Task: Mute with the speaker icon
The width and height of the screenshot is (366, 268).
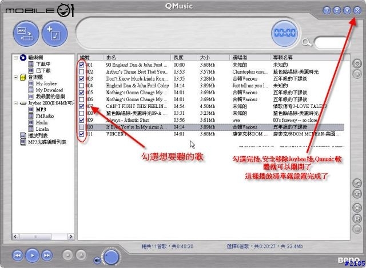Action: 97,260
